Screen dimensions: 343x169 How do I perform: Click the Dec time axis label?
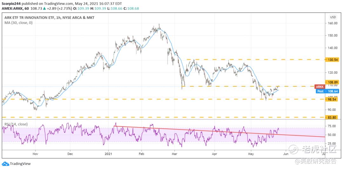(x=70, y=153)
